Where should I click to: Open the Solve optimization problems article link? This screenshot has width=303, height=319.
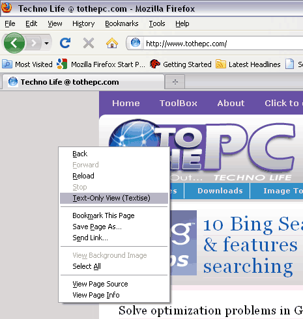point(210,311)
